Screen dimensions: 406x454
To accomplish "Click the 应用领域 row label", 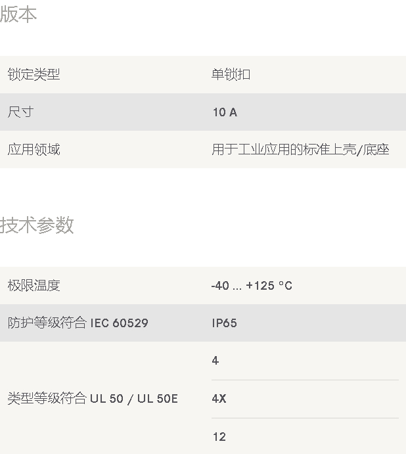I will click(x=34, y=150).
